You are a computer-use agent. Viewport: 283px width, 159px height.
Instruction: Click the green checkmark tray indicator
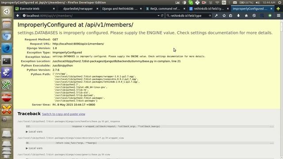[191, 3]
